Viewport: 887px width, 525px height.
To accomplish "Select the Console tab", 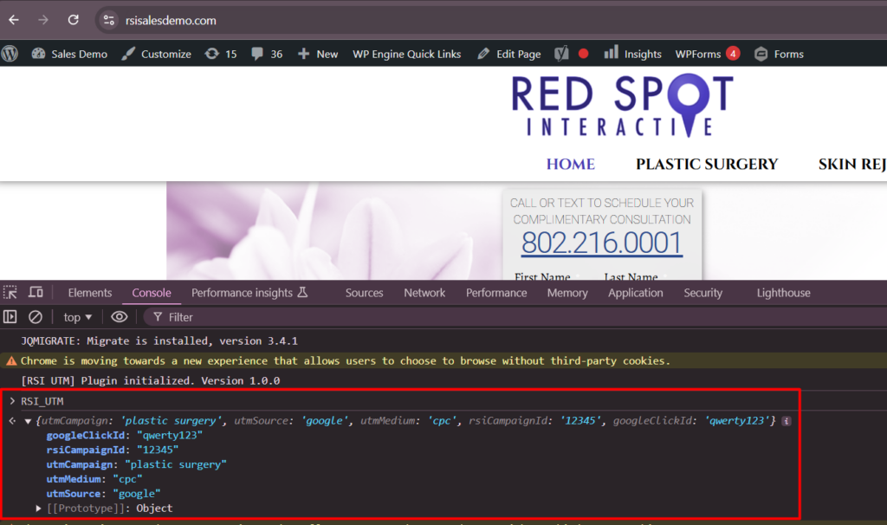I will point(152,293).
